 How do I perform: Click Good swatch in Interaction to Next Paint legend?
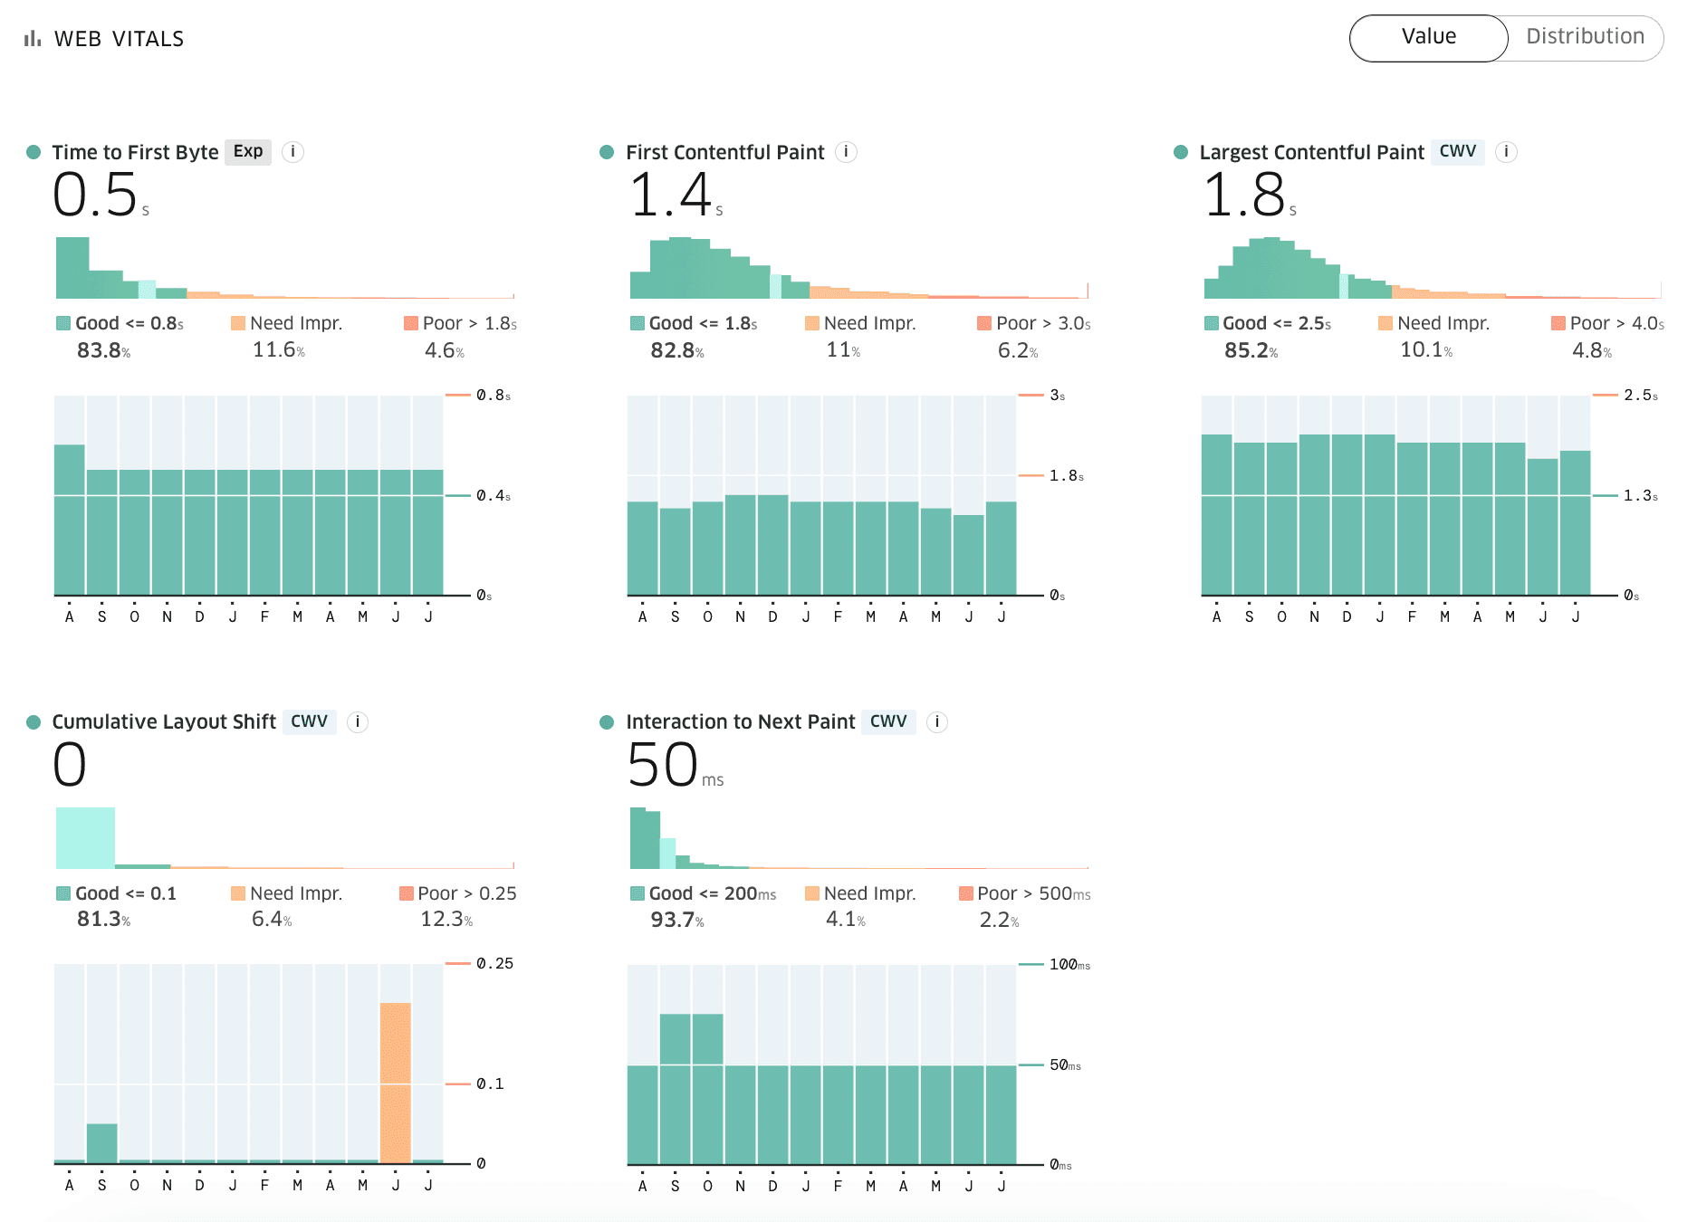(638, 893)
